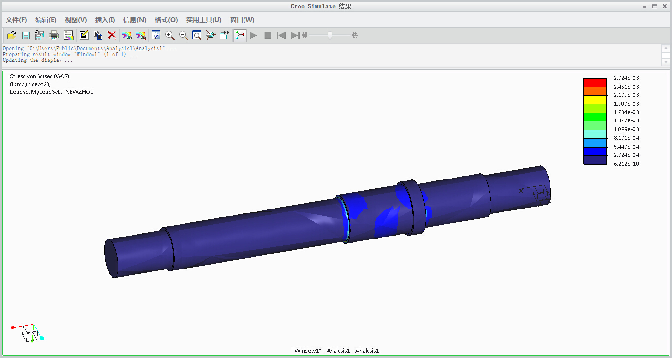Screen dimensions: 672x358
Task: Step animation back one frame
Action: pyautogui.click(x=281, y=35)
